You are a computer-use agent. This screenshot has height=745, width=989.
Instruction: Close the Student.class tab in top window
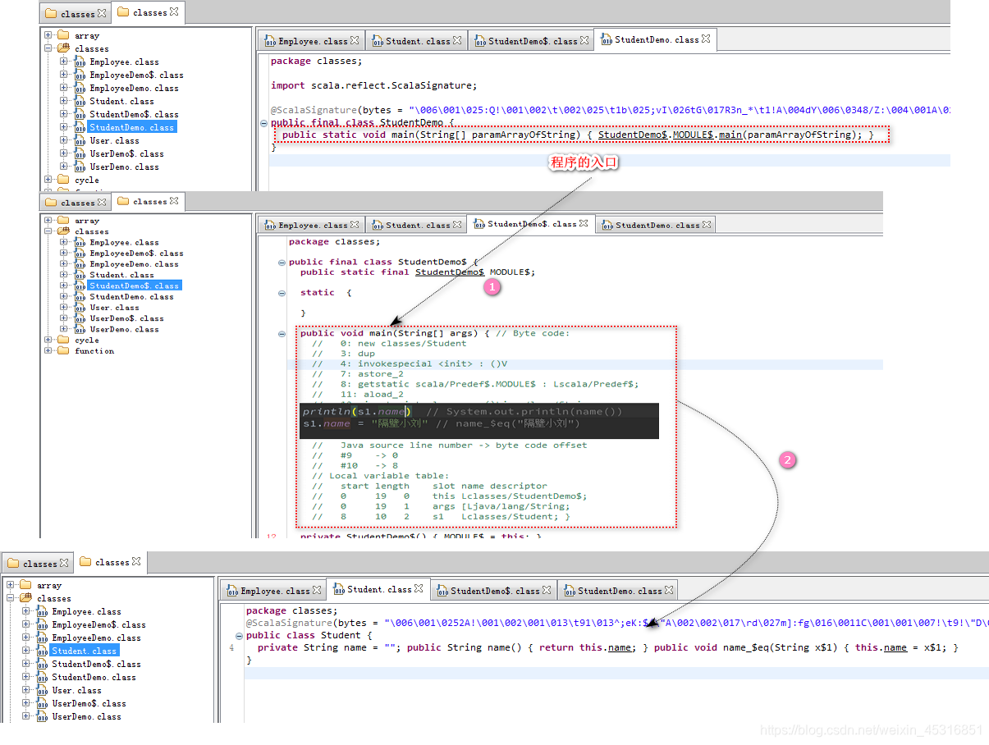pos(457,40)
